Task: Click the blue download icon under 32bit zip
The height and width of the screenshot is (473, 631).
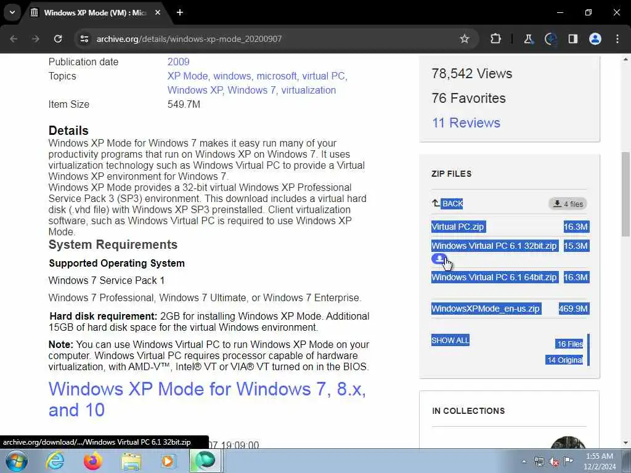Action: (439, 259)
